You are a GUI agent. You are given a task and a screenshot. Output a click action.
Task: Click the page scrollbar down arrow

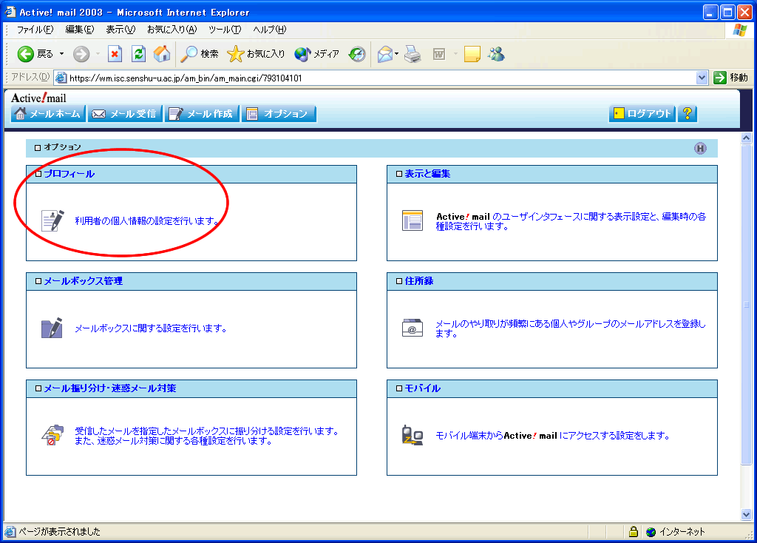coord(746,514)
